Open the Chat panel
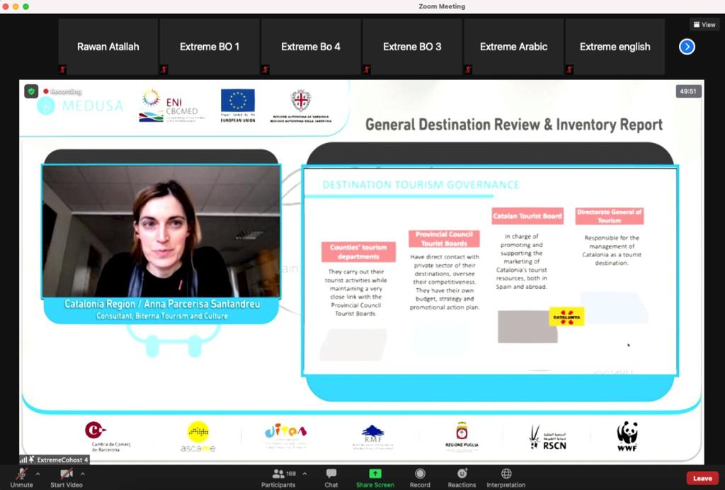The image size is (725, 490). pyautogui.click(x=331, y=474)
